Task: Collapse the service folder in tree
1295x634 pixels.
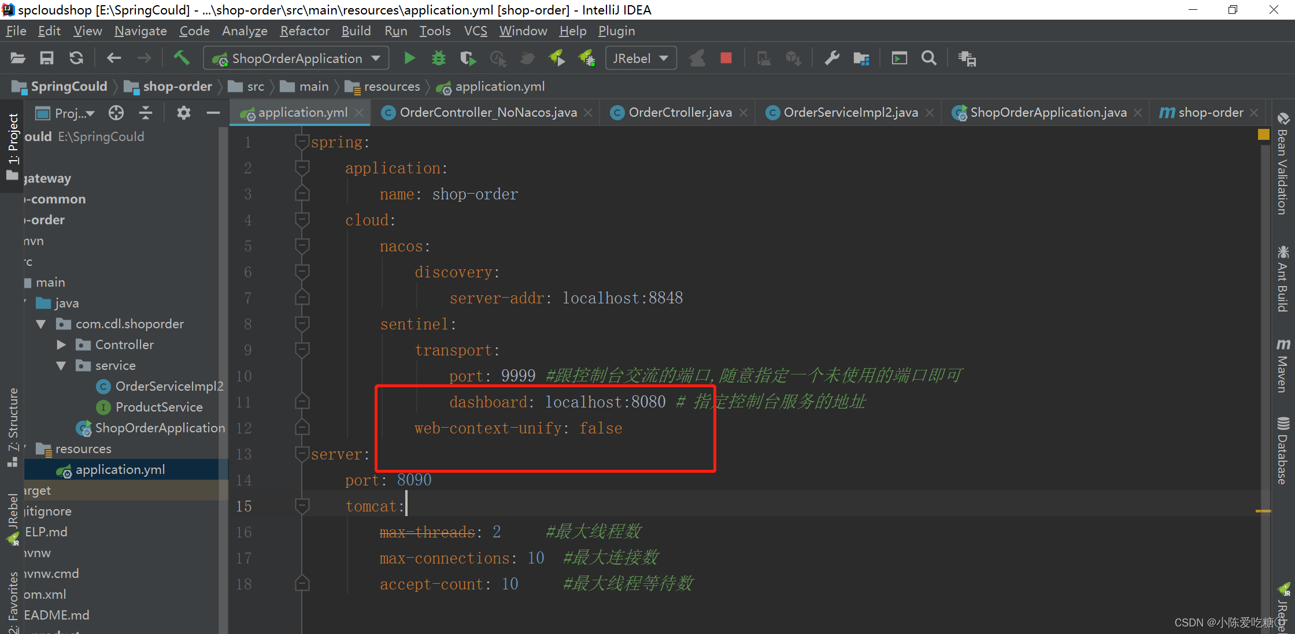Action: tap(61, 366)
